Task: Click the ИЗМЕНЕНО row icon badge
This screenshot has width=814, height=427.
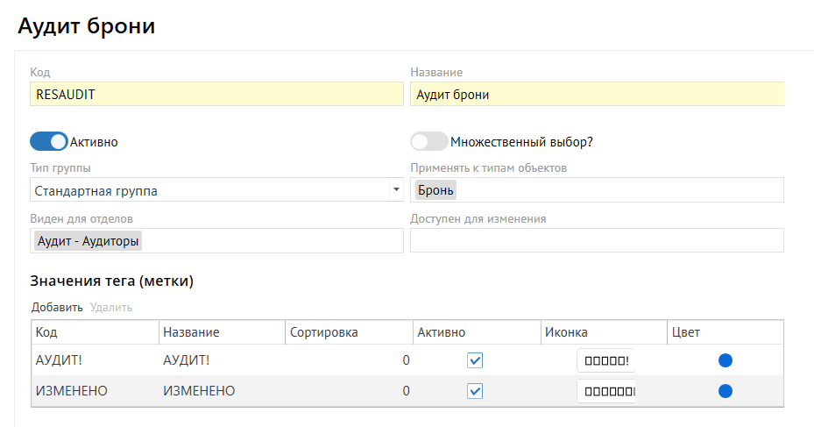Action: (605, 391)
